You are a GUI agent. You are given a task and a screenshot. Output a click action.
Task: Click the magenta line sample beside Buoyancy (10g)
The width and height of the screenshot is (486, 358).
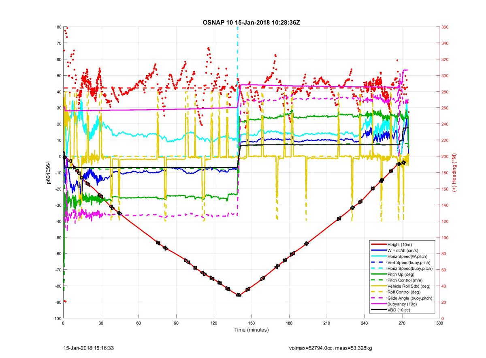[x=379, y=304]
